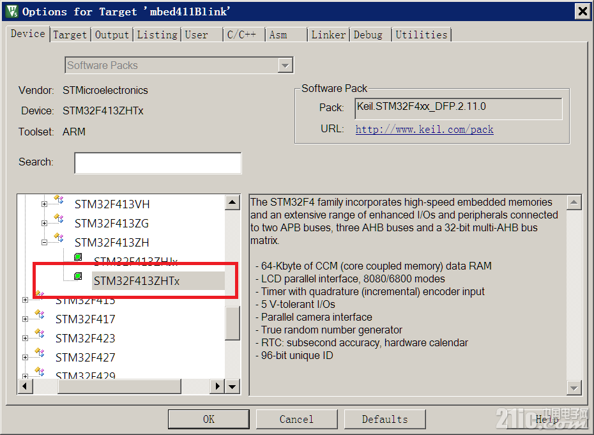Open the keil.com/pack URL link

[x=424, y=130]
